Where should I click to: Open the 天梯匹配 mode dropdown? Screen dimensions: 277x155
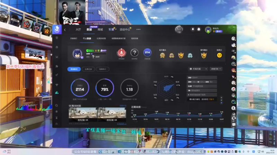coord(198,69)
